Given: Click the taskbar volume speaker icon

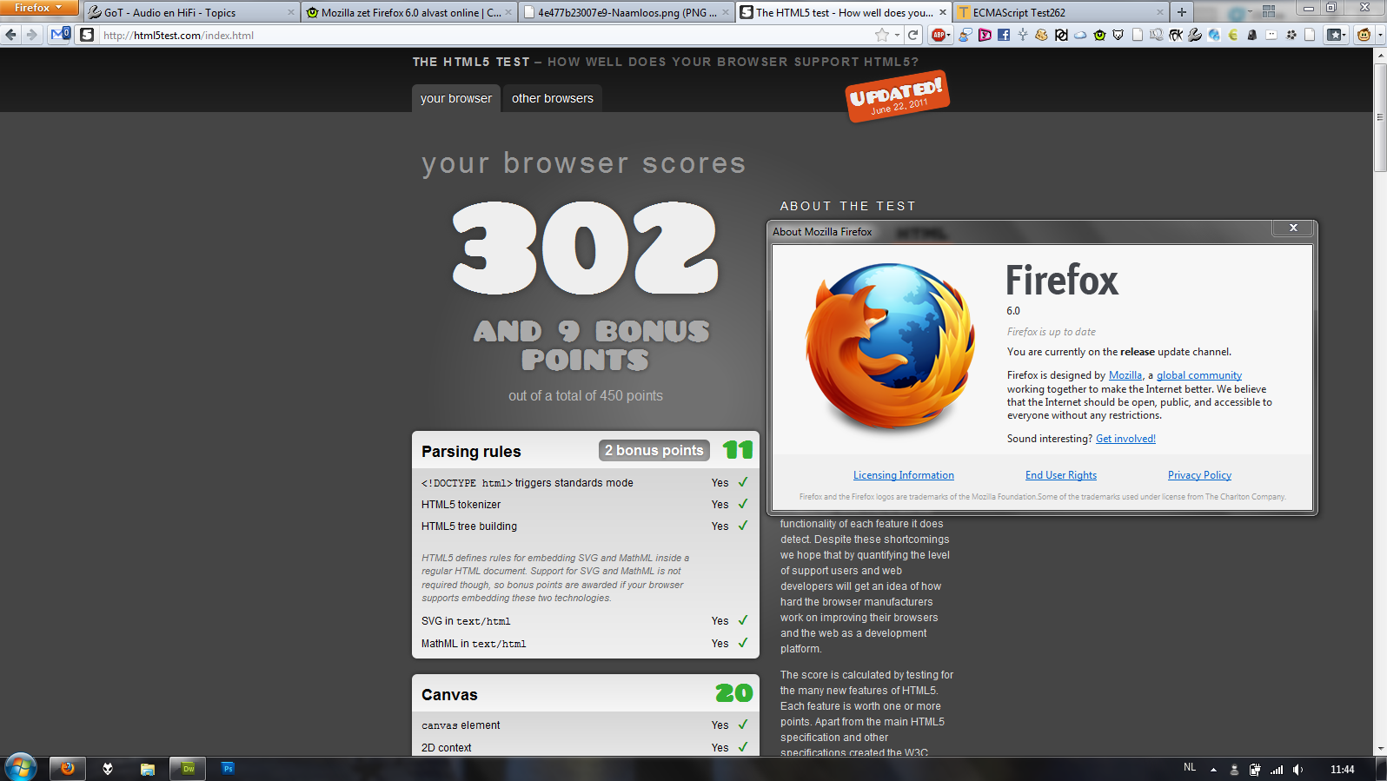Looking at the screenshot, I should [1297, 770].
